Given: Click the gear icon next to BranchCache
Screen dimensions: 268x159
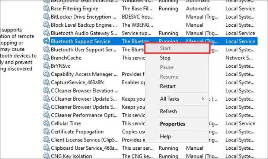Looking at the screenshot, I should [x=46, y=58].
